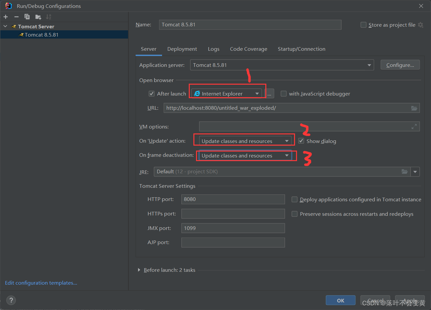The width and height of the screenshot is (431, 310).
Task: Remove configuration with minus icon
Action: (x=16, y=17)
